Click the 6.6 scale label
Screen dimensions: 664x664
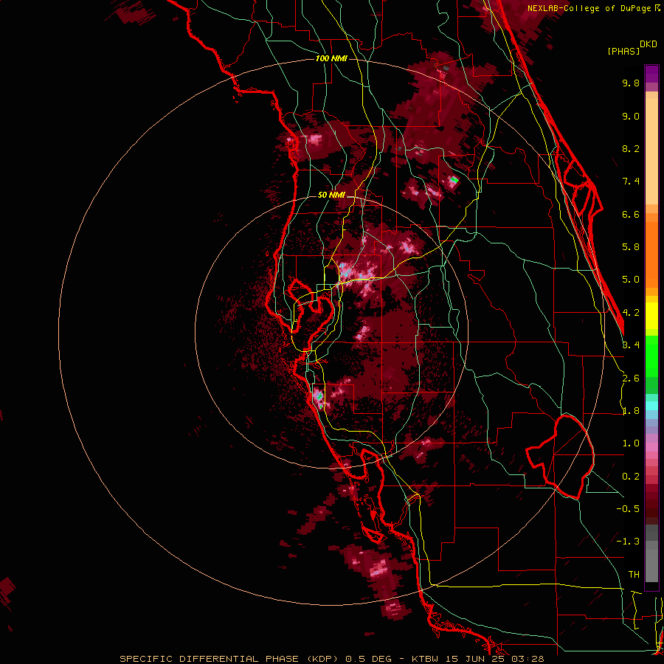click(631, 214)
